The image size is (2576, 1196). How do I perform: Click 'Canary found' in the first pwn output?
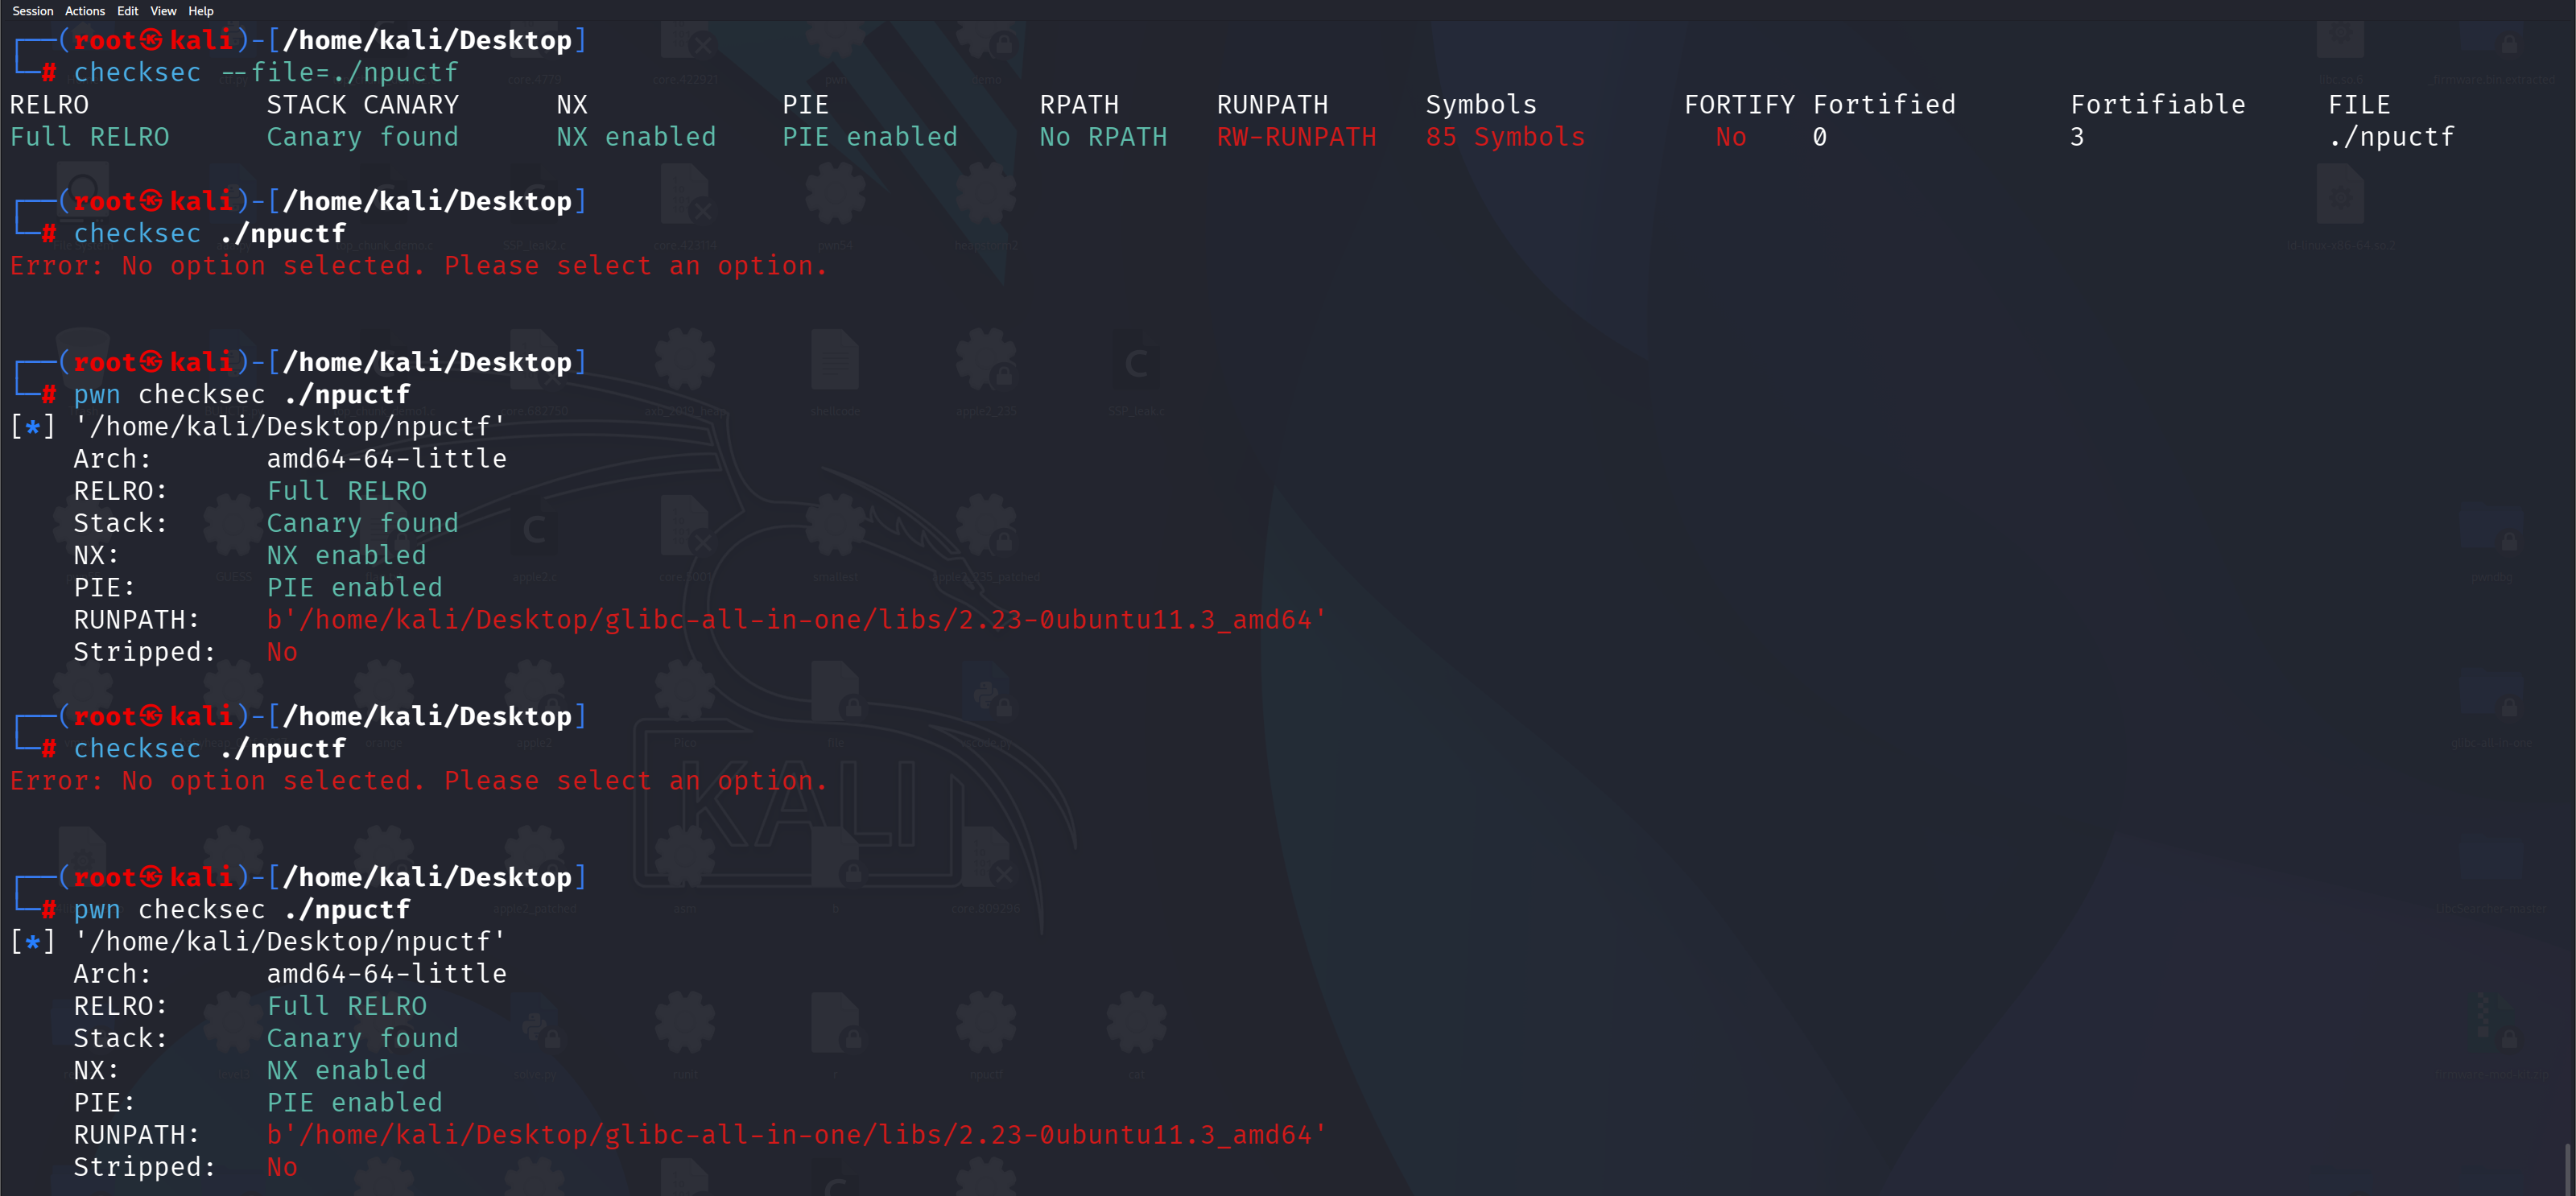click(x=362, y=523)
